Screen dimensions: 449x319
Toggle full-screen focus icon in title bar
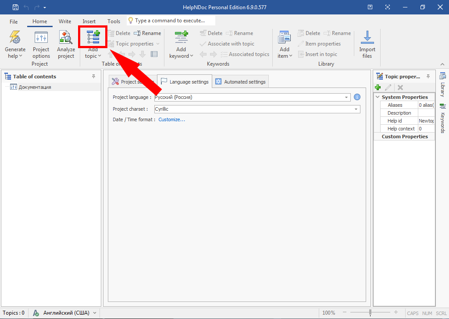[x=388, y=7]
